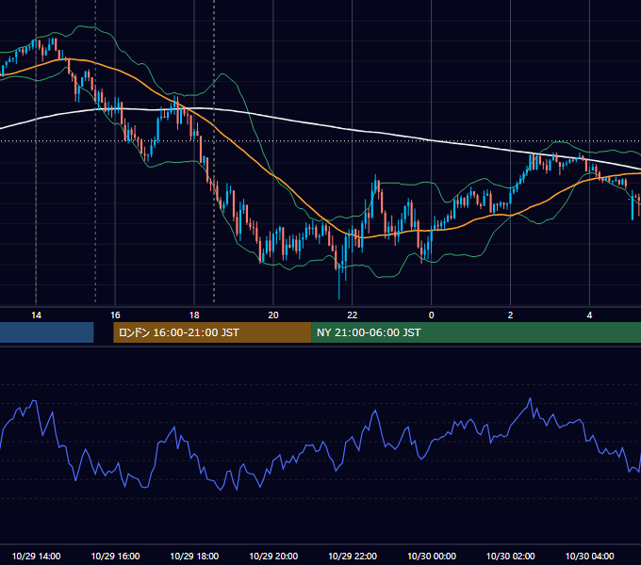Click the 10/30 02:00 date label
The width and height of the screenshot is (641, 565).
tap(510, 556)
